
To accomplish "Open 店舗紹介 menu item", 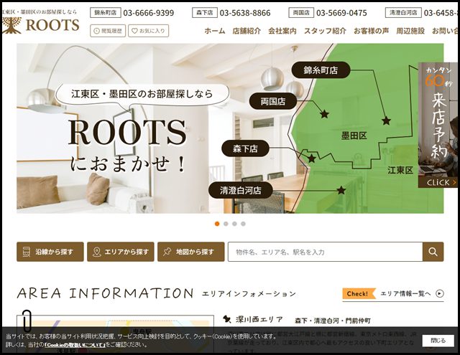I will [x=247, y=31].
